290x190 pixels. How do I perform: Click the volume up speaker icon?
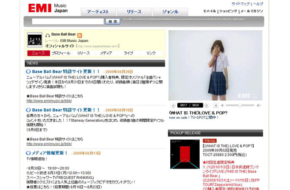click(259, 105)
